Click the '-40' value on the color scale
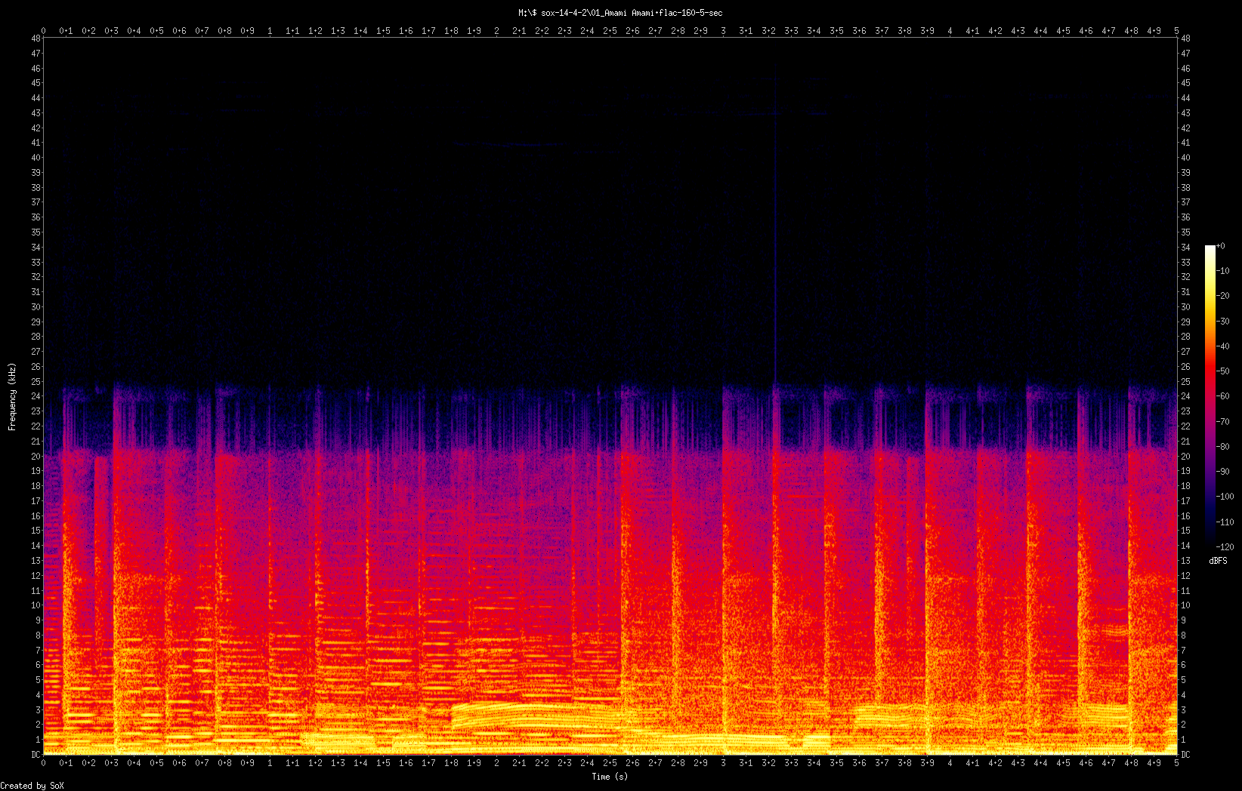 (x=1224, y=346)
